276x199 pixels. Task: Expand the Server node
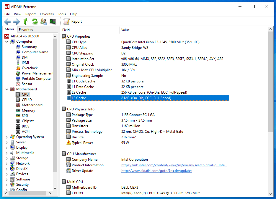7,142
